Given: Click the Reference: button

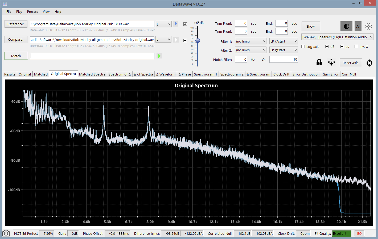Looking at the screenshot, I should 16,24.
